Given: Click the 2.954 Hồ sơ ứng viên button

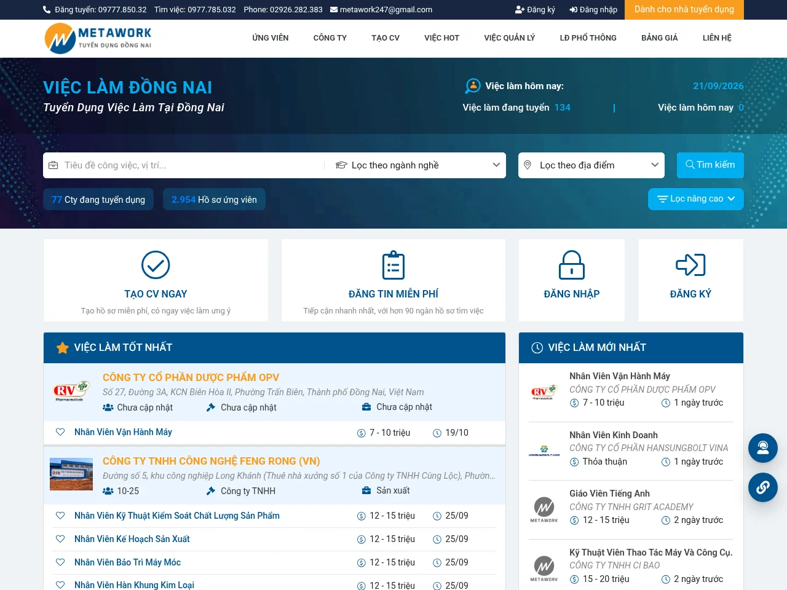Looking at the screenshot, I should [x=214, y=200].
